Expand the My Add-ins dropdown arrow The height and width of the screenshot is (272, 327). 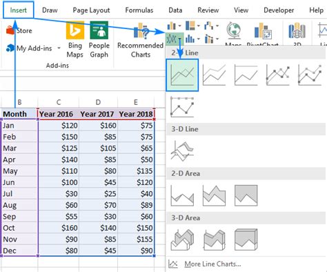tap(59, 48)
